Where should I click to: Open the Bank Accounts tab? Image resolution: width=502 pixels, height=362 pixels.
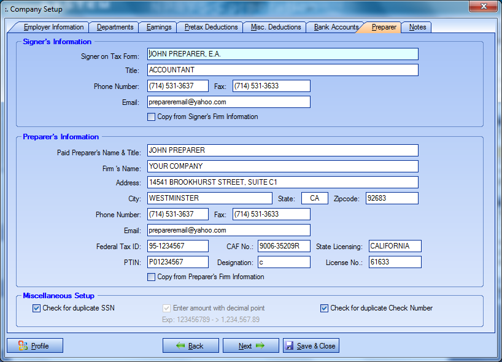pyautogui.click(x=336, y=27)
